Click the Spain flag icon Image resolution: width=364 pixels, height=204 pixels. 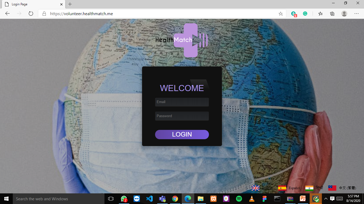282,188
